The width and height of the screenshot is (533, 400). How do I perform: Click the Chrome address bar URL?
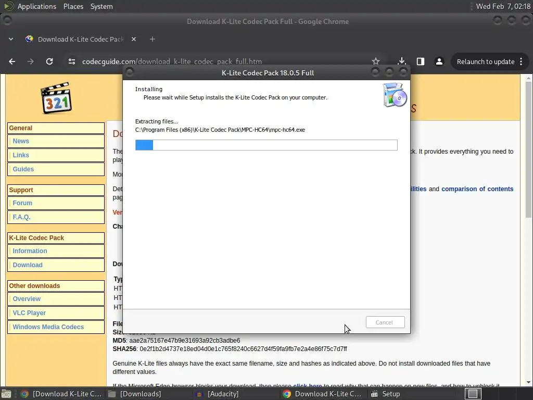point(172,61)
